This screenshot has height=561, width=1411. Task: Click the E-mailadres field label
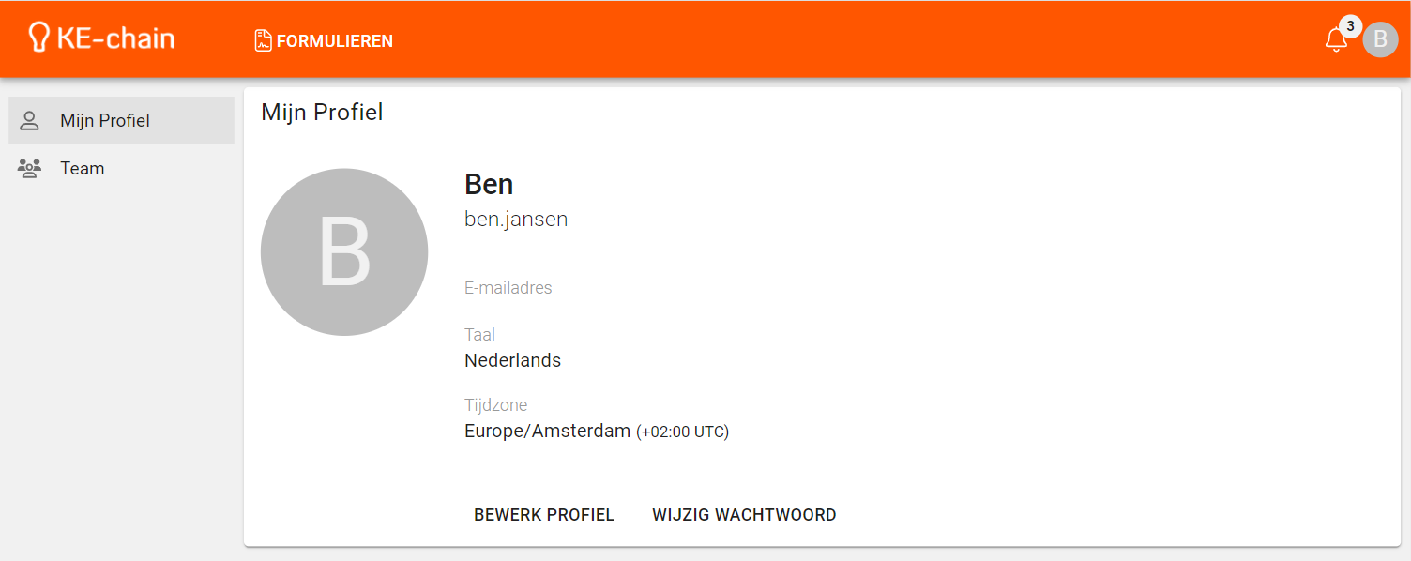(x=508, y=288)
